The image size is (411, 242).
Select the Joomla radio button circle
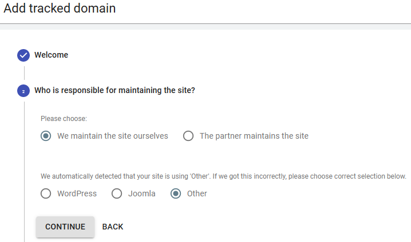pos(117,193)
